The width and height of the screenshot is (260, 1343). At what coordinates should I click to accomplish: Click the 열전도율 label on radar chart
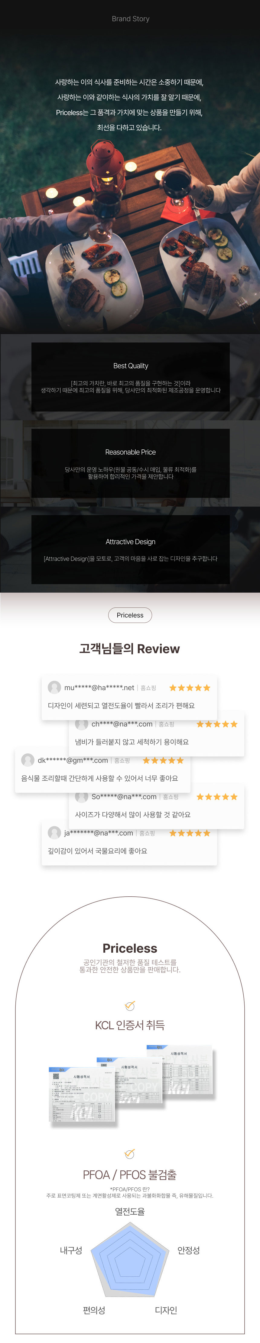pyautogui.click(x=130, y=1211)
